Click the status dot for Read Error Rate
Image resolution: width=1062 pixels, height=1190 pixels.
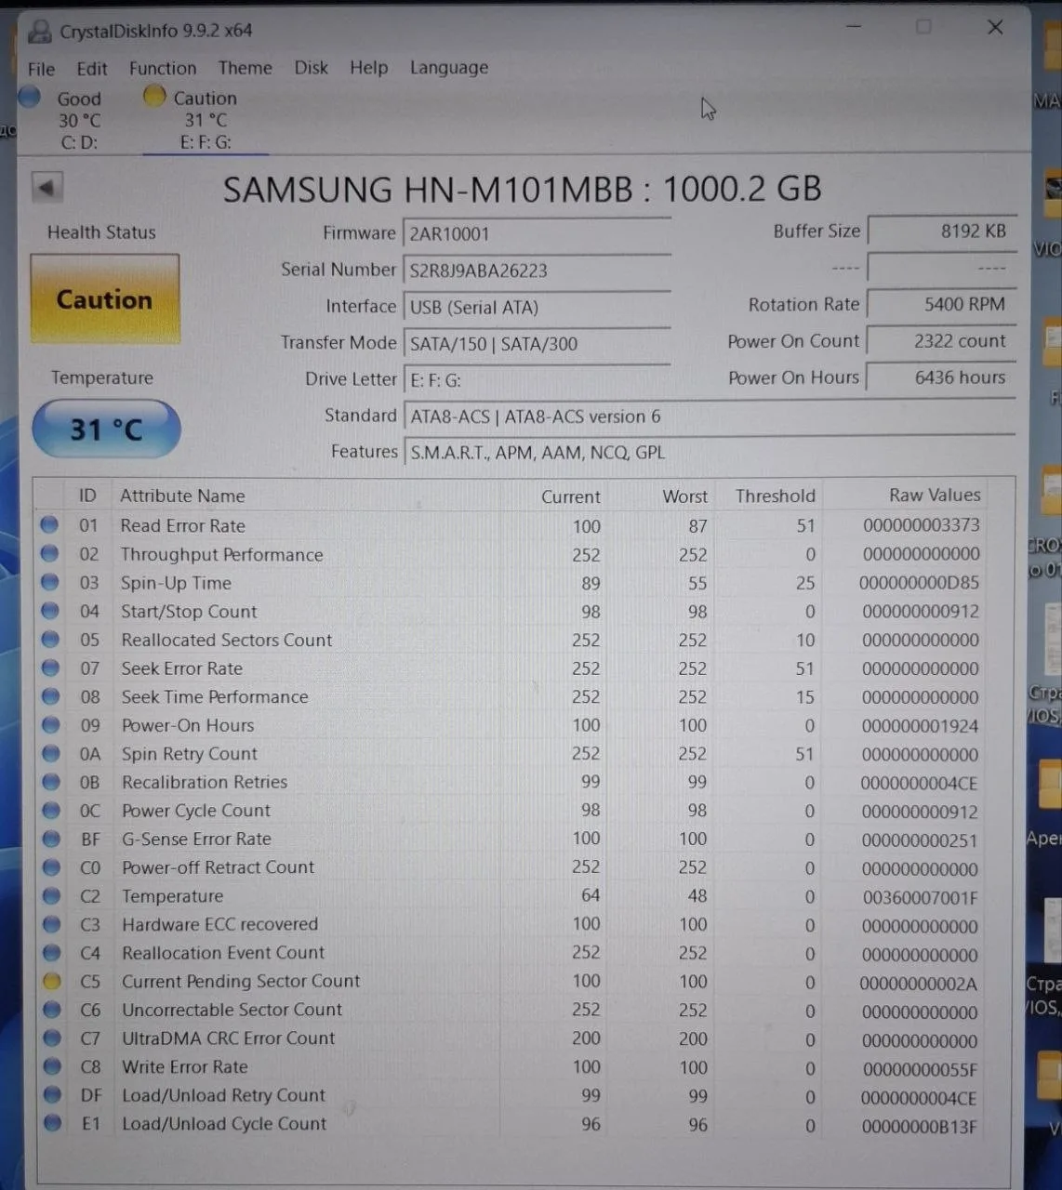[x=49, y=525]
